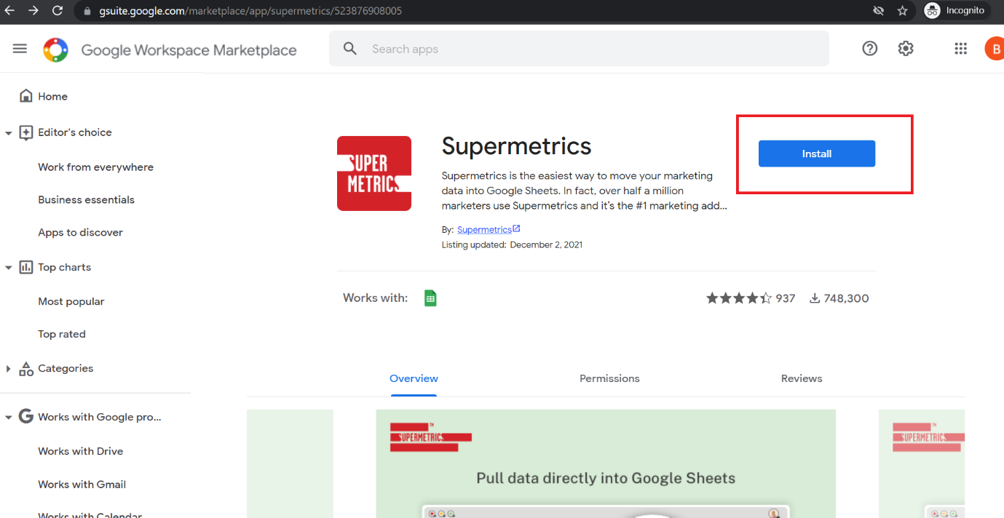
Task: Collapse the Editor's choice section
Action: [9, 133]
